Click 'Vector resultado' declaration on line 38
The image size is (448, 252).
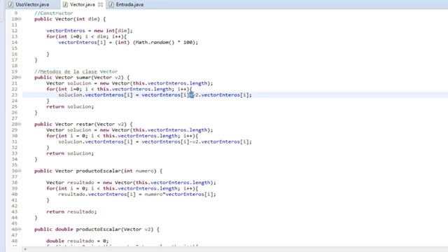(131, 183)
